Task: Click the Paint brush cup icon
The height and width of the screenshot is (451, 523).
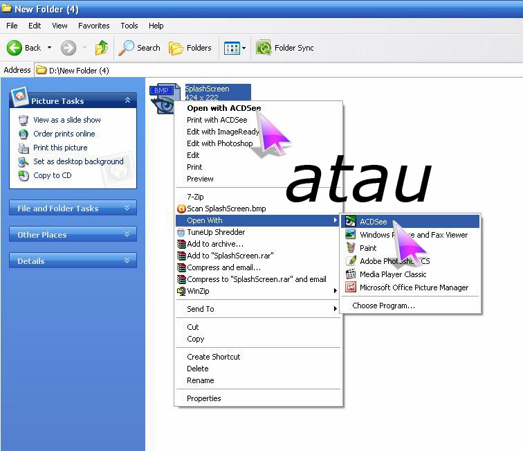Action: click(351, 248)
